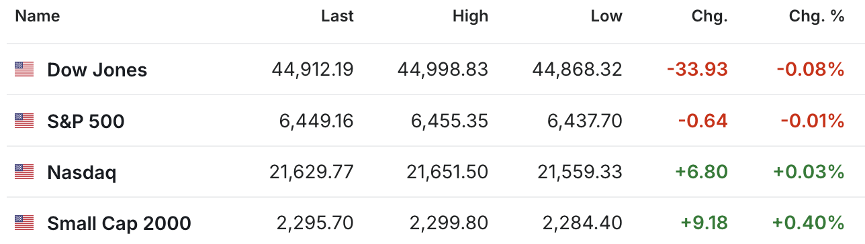Image resolution: width=865 pixels, height=244 pixels.
Task: Open the S&P 500 index link
Action: click(x=86, y=121)
